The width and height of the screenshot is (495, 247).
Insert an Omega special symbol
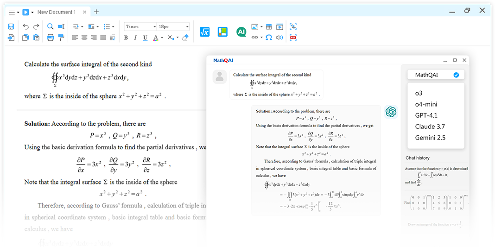tap(269, 38)
